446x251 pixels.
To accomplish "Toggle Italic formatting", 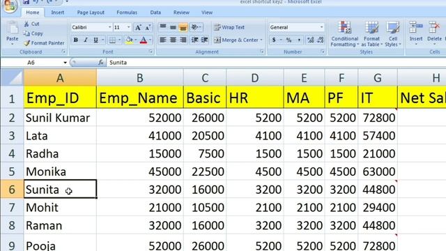I will (86, 40).
